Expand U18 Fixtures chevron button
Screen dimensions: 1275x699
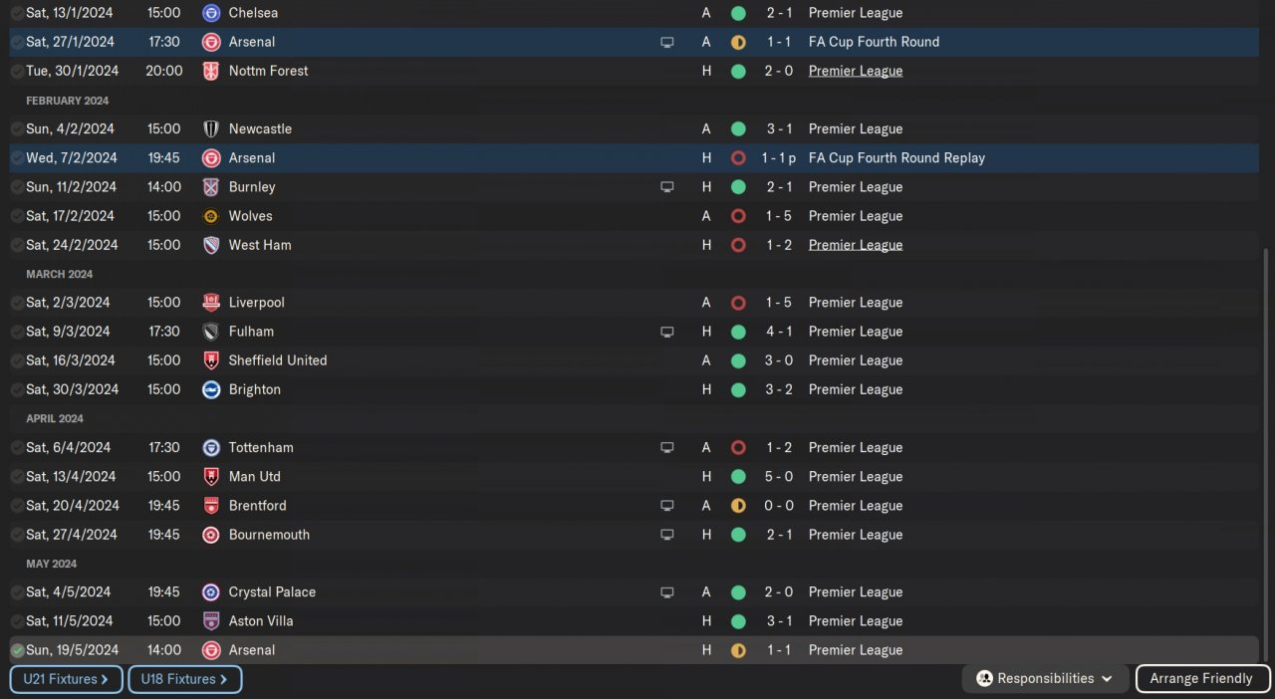pos(184,679)
